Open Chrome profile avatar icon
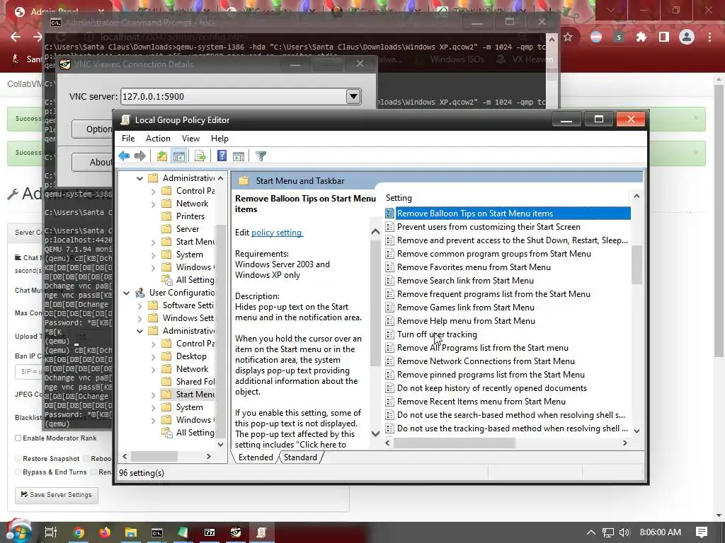 coord(687,37)
